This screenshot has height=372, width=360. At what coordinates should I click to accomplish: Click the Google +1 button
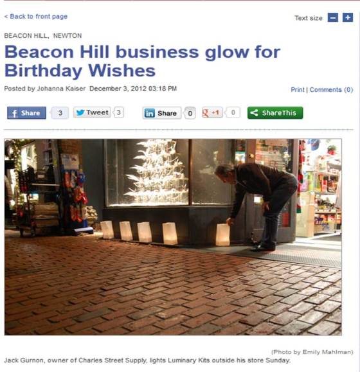pyautogui.click(x=212, y=112)
